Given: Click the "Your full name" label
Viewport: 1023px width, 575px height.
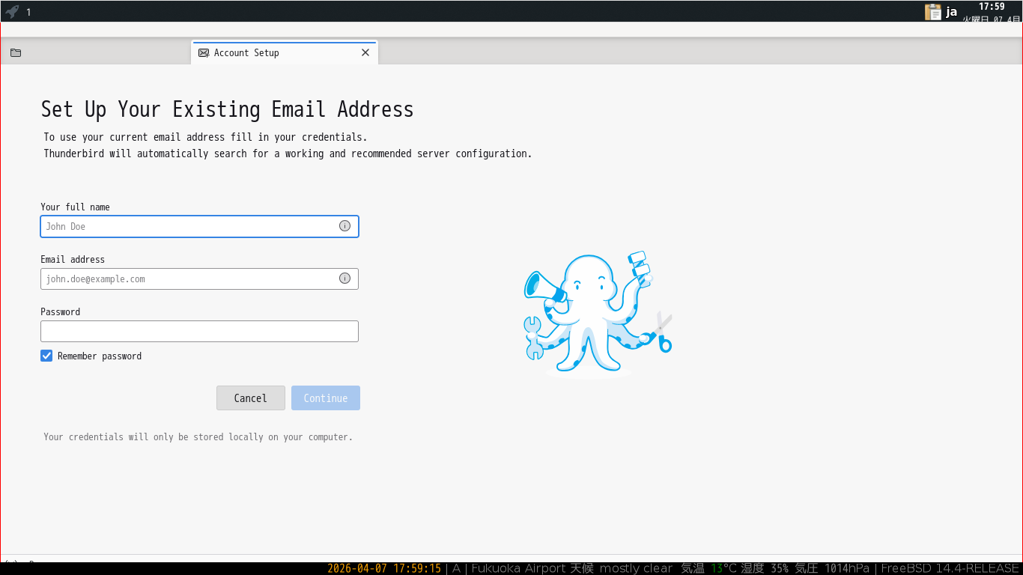Looking at the screenshot, I should (75, 207).
